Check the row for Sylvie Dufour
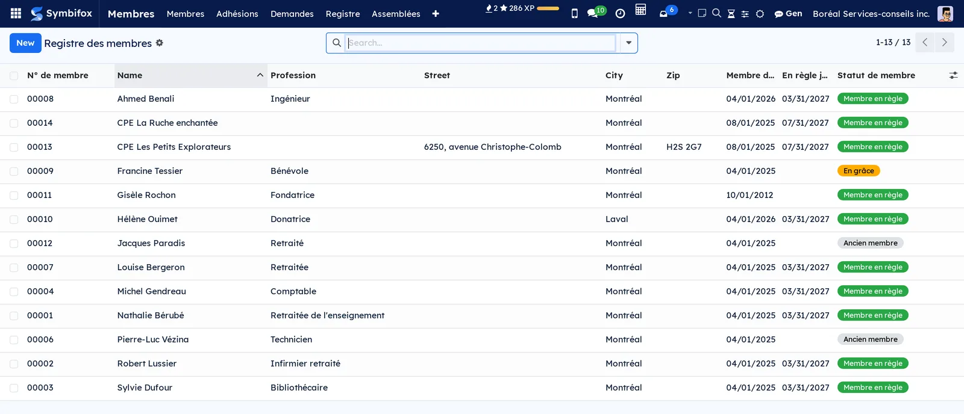This screenshot has width=964, height=414. pos(14,388)
